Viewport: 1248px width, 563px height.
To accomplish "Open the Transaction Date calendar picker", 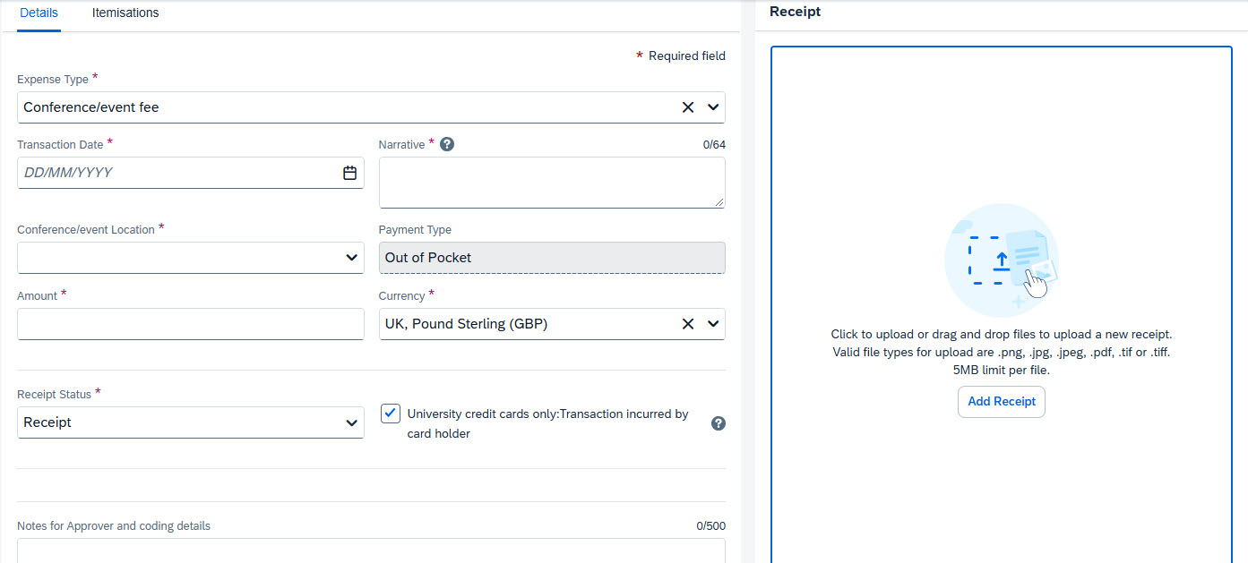I will tap(349, 173).
